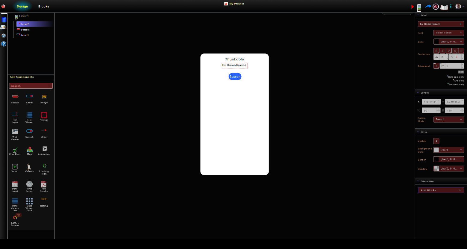
Task: Click the blue Button on phone canvas
Action: coord(235,77)
